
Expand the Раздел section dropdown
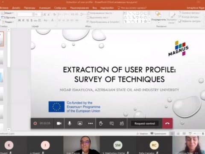click(x=8, y=22)
